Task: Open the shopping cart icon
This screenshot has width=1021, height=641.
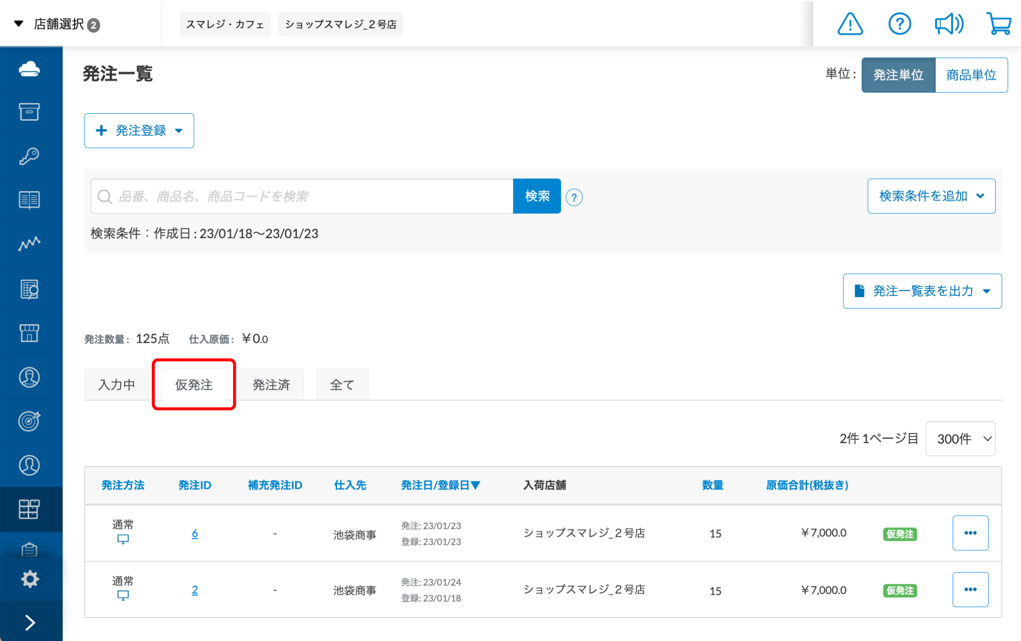Action: (998, 24)
